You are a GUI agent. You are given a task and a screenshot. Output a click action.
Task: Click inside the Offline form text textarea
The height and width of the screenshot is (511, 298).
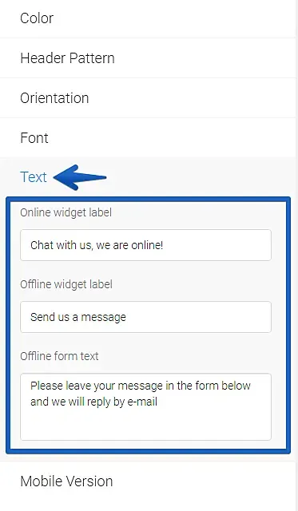pos(145,407)
